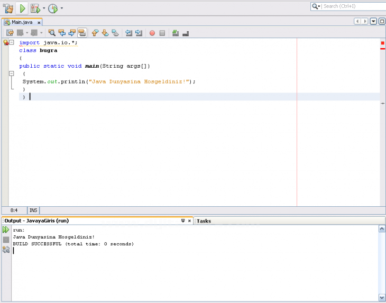The image size is (386, 303).
Task: Click the 'run:' output line
Action: tap(19, 230)
